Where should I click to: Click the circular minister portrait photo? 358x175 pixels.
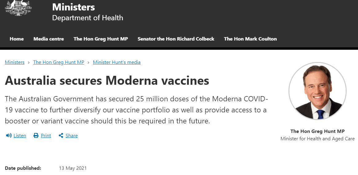coord(317,91)
